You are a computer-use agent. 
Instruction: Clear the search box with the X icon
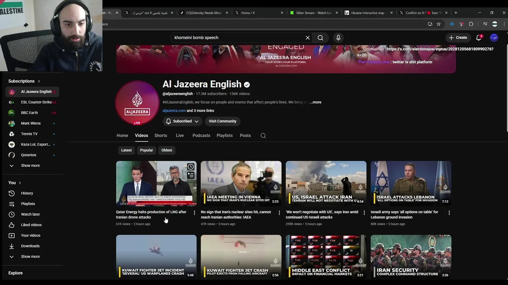click(308, 38)
